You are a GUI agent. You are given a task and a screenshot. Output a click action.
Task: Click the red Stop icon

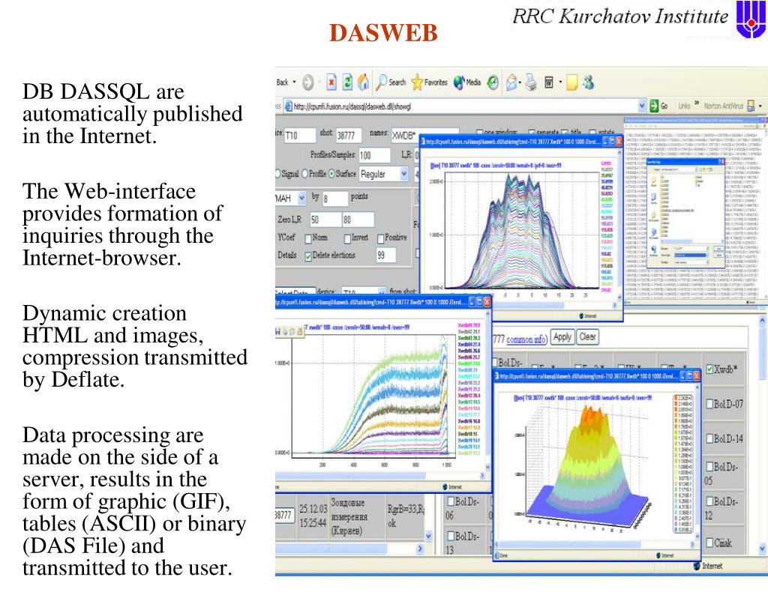coord(331,82)
